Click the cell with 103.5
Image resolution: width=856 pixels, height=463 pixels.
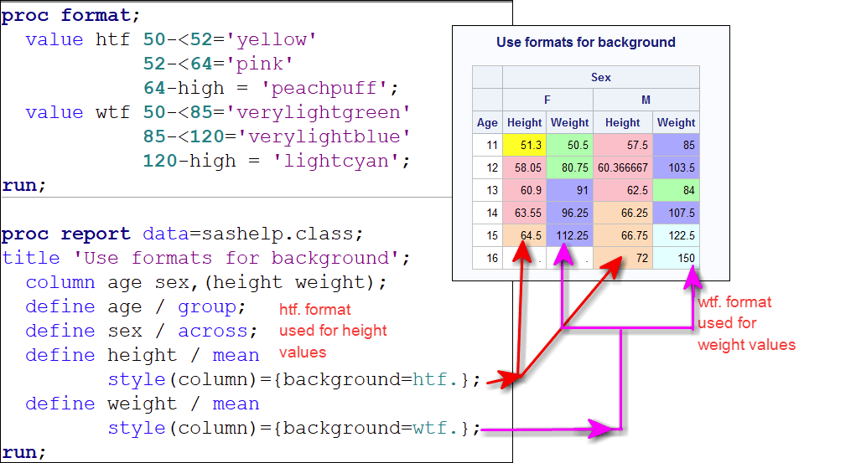[676, 167]
